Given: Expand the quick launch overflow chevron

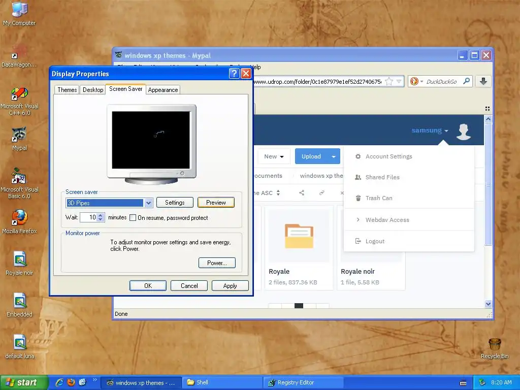Looking at the screenshot, I should [94, 380].
